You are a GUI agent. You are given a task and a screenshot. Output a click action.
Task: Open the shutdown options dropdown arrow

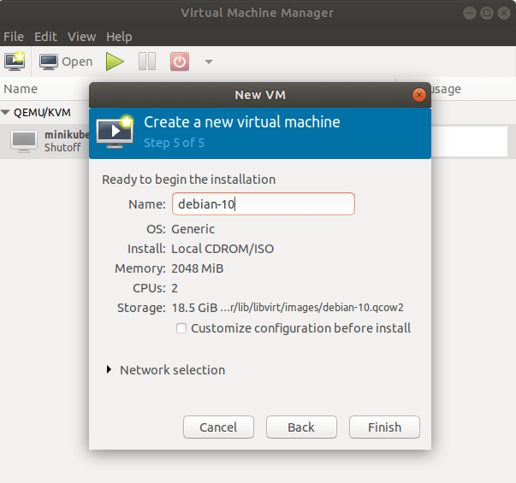coord(208,62)
